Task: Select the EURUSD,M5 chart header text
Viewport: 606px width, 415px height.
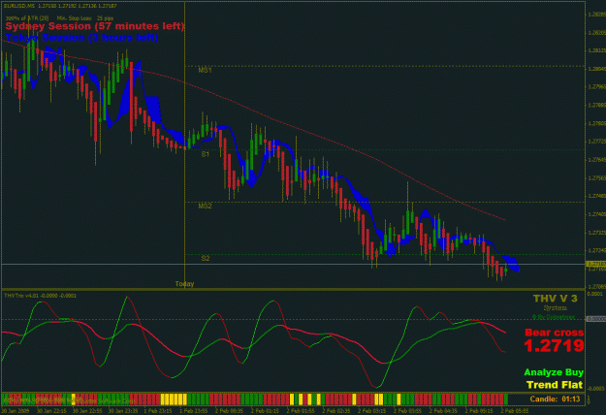Action: [x=60, y=6]
